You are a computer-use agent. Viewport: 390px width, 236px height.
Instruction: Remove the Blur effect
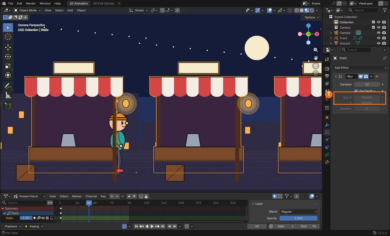tap(377, 76)
